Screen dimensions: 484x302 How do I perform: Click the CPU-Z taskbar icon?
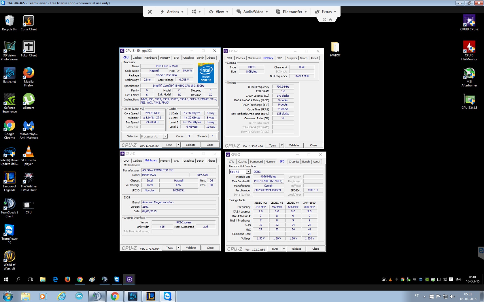(x=129, y=279)
